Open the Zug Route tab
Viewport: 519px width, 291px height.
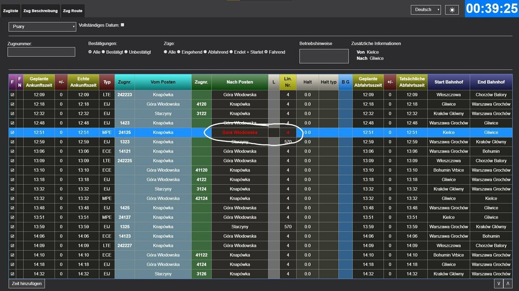(x=73, y=11)
